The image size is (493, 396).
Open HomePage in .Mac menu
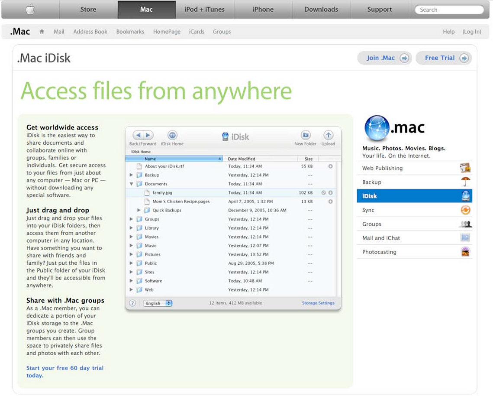pyautogui.click(x=167, y=32)
